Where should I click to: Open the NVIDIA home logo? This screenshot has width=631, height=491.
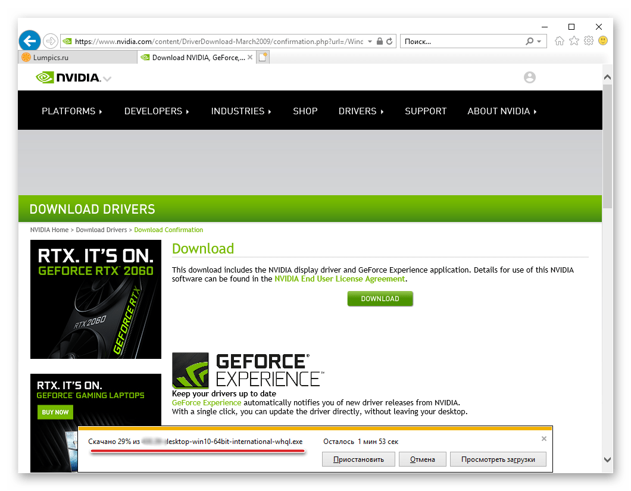click(67, 77)
